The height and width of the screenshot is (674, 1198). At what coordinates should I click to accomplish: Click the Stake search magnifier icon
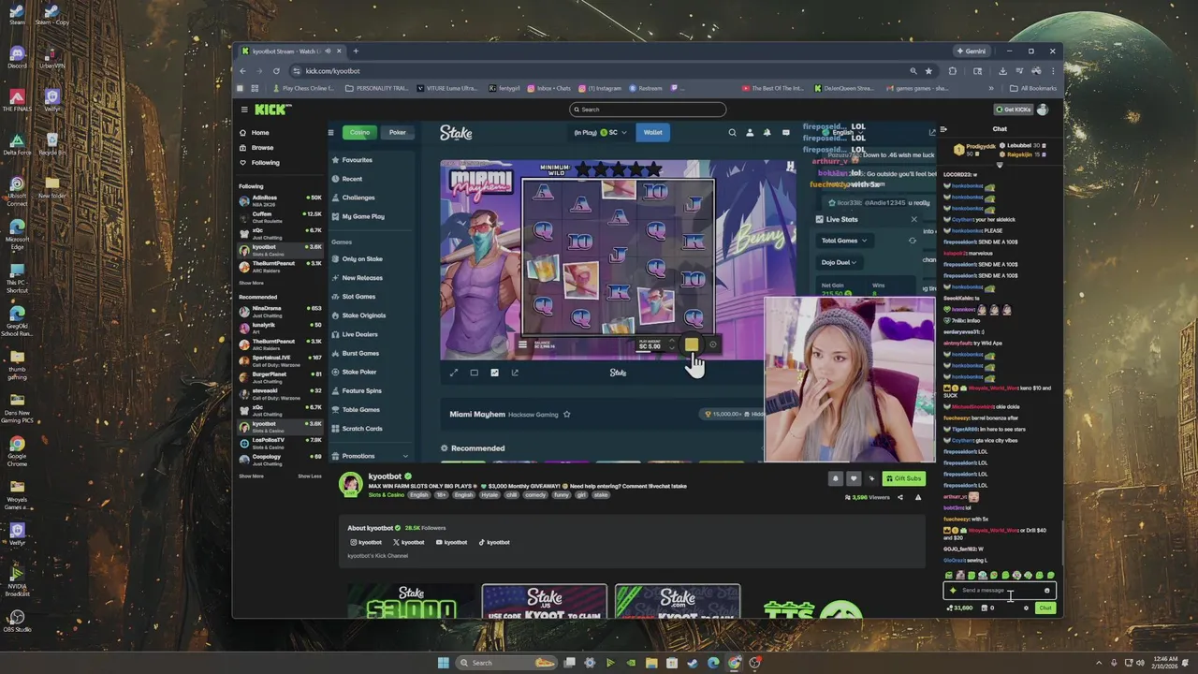click(732, 133)
